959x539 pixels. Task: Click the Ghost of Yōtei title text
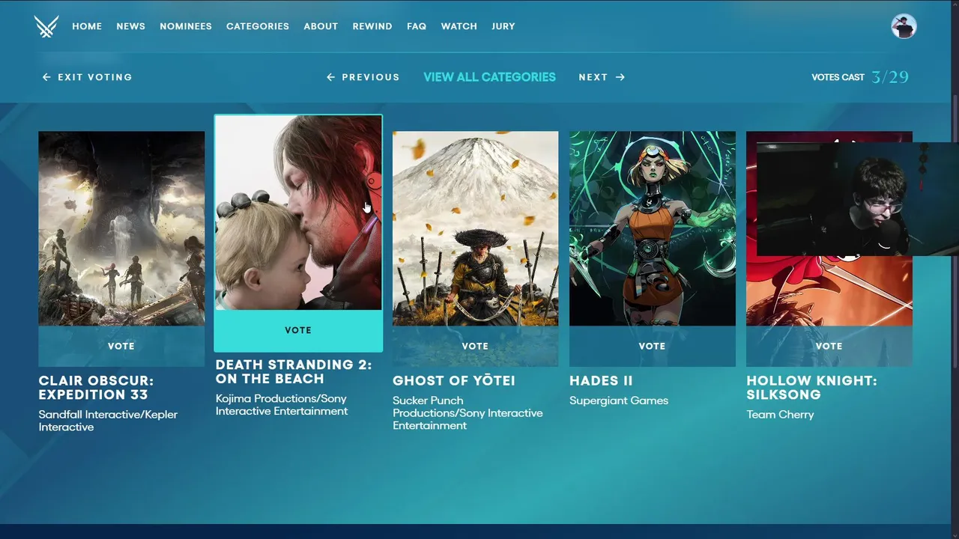454,380
